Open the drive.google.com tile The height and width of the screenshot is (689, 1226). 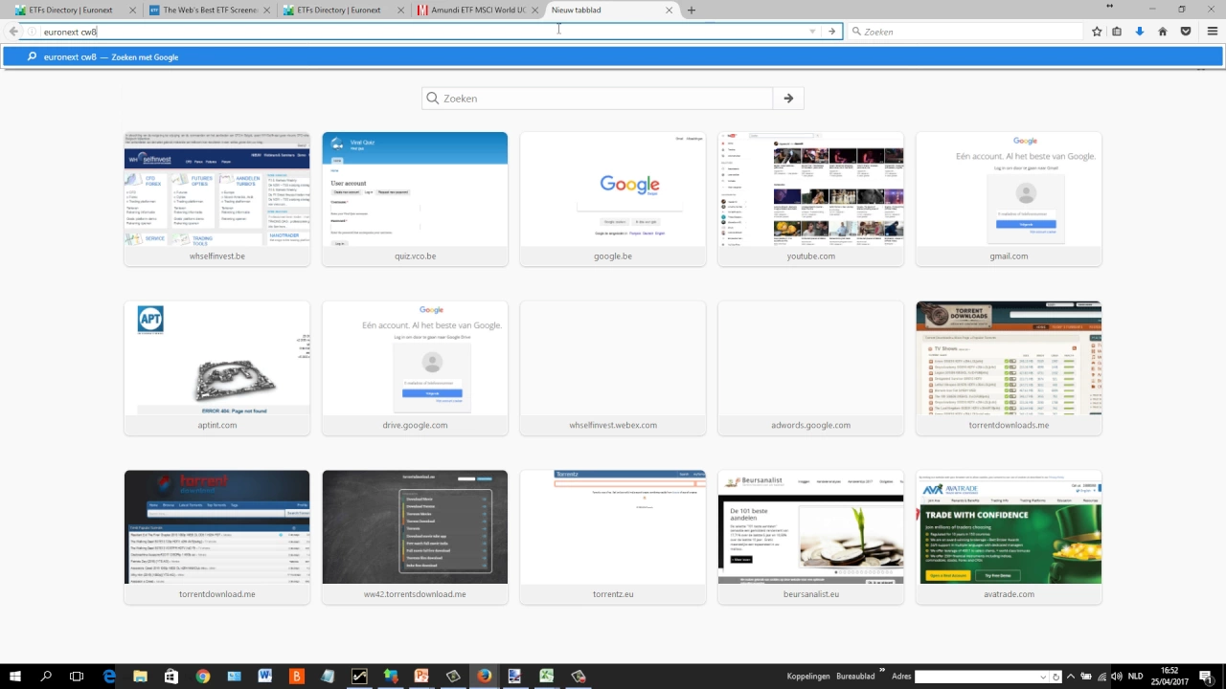pyautogui.click(x=415, y=368)
